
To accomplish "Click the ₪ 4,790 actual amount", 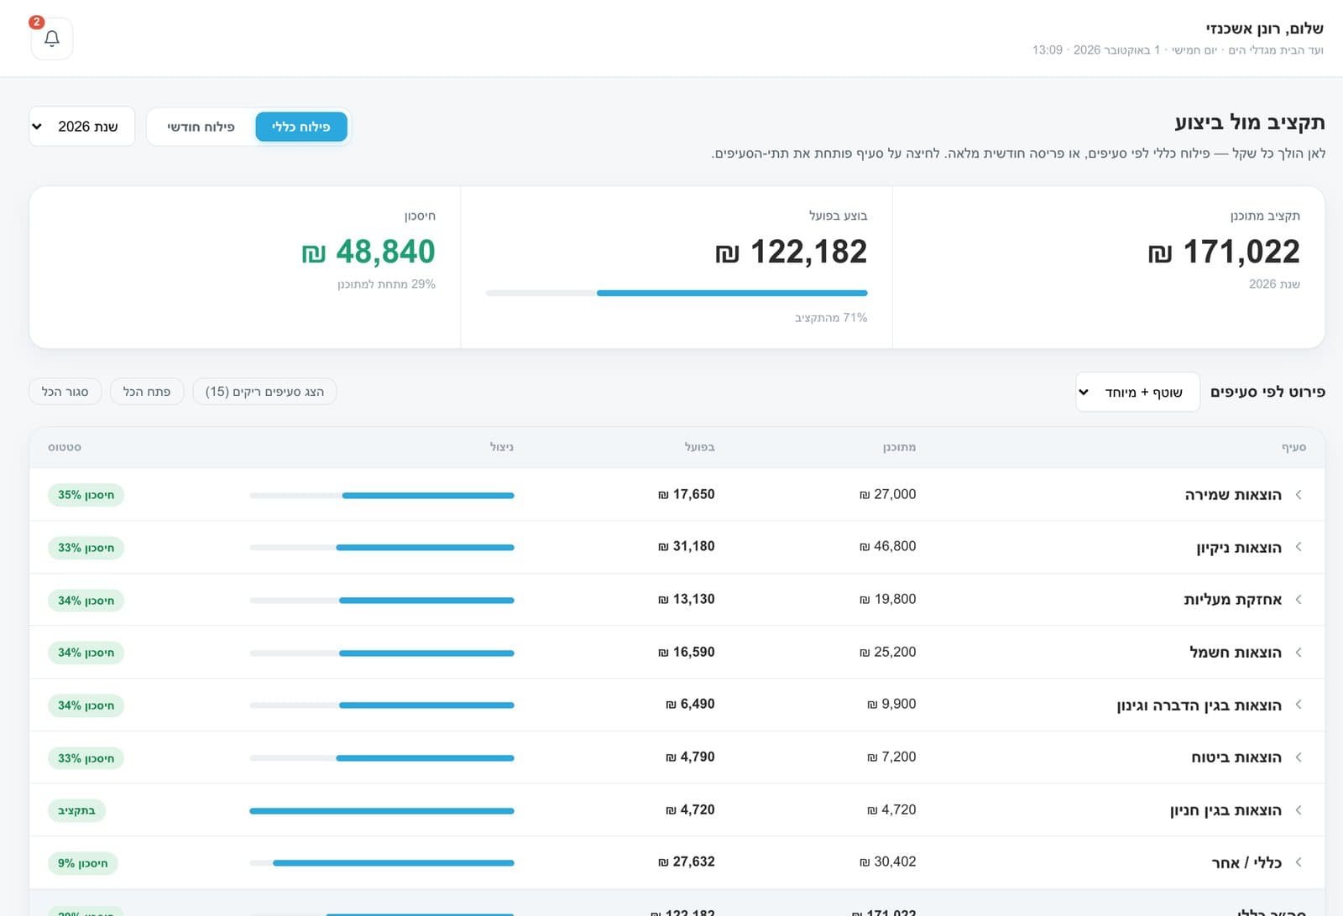I will 690,757.
